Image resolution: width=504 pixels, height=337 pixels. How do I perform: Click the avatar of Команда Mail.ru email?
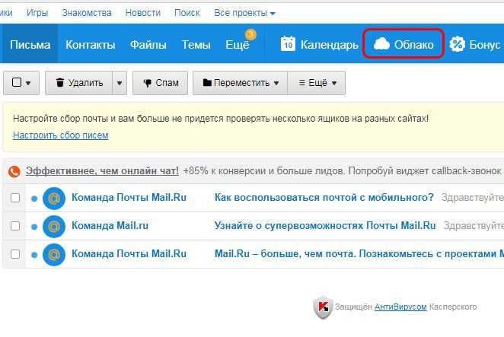pyautogui.click(x=54, y=227)
